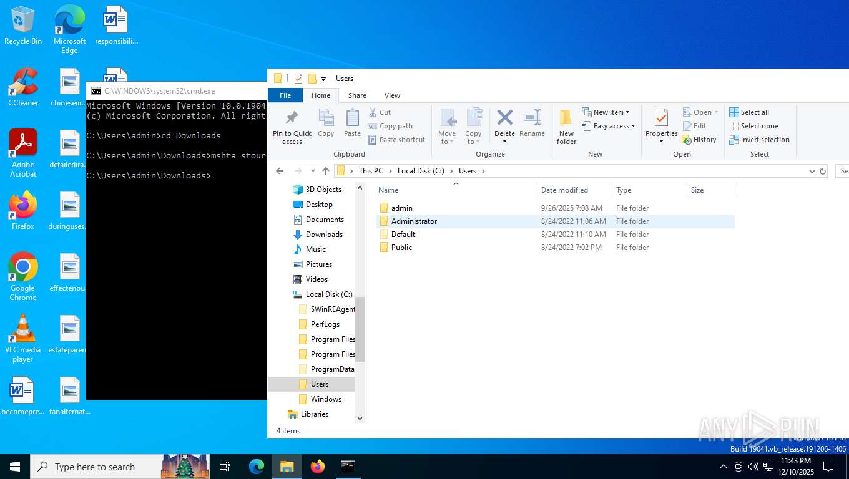Select the Administrator folder row
This screenshot has height=479, width=849.
point(556,221)
